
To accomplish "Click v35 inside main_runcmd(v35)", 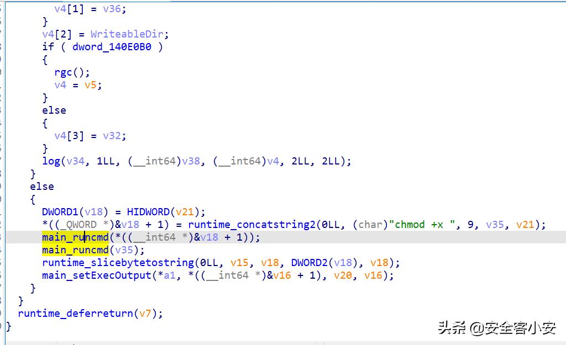I will point(124,250).
